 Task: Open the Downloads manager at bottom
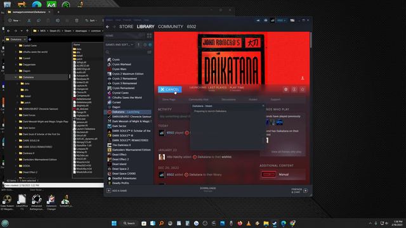coord(207,189)
